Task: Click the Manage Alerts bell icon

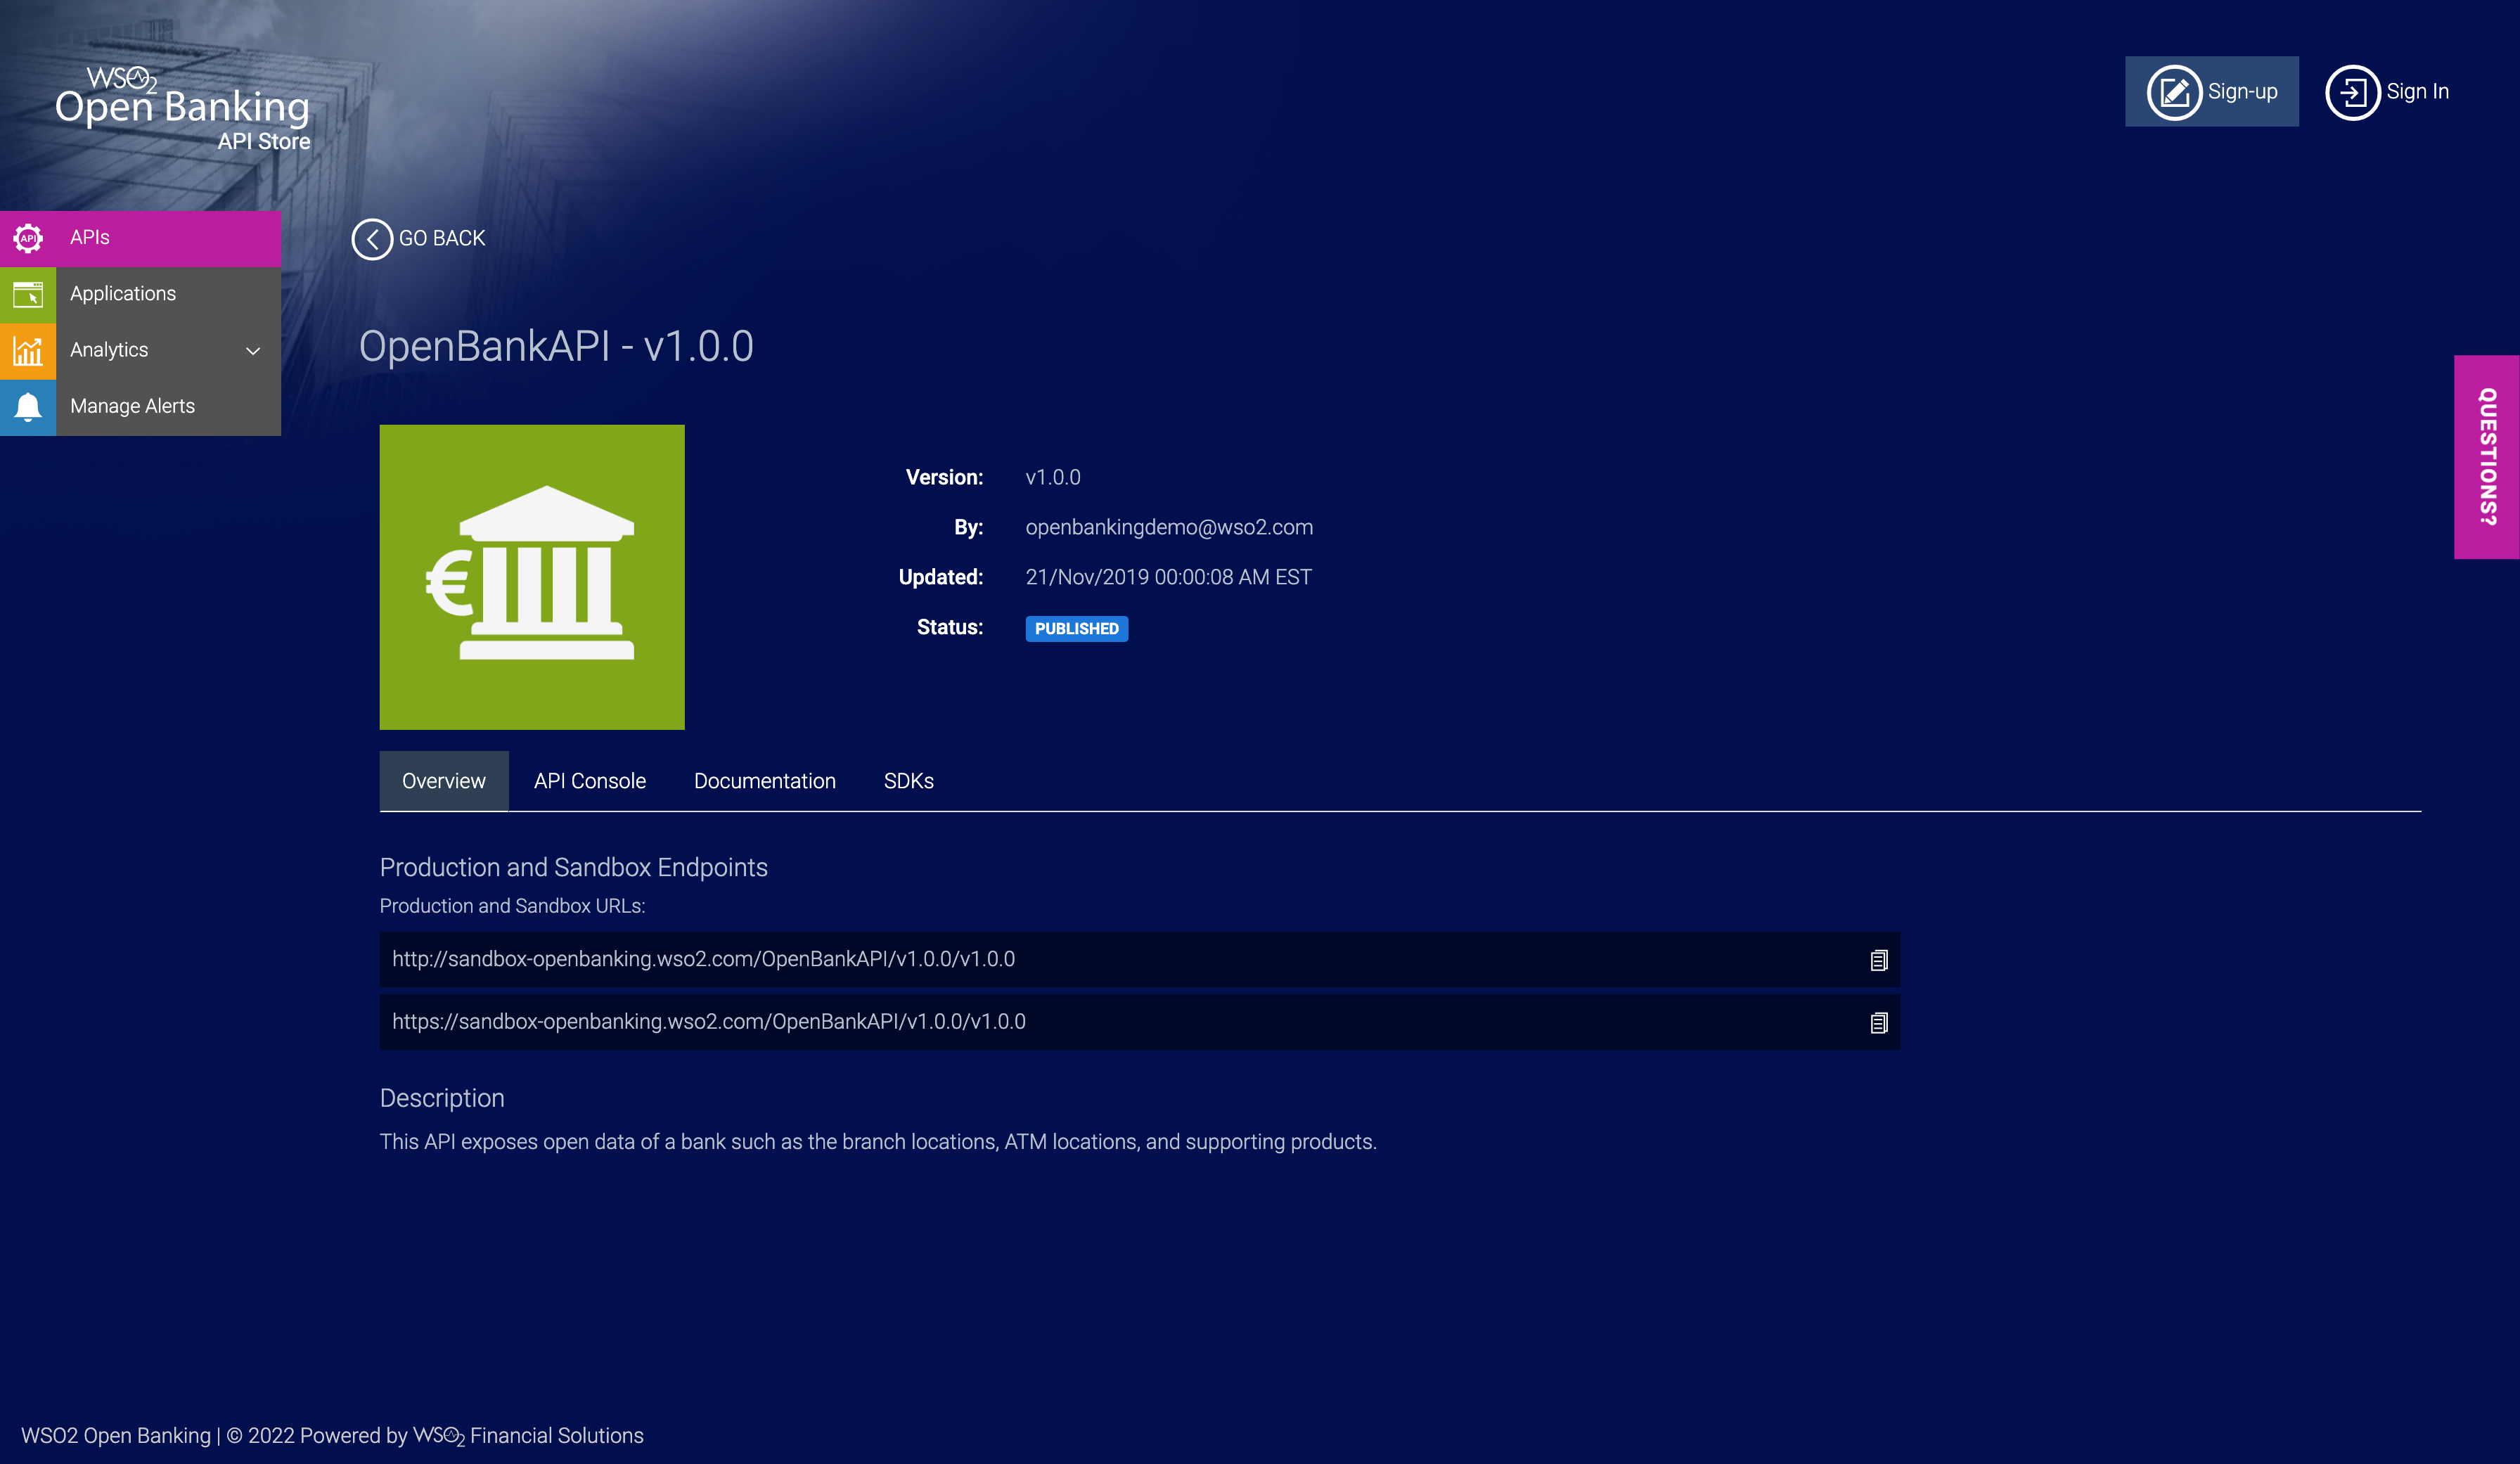Action: coord(28,406)
